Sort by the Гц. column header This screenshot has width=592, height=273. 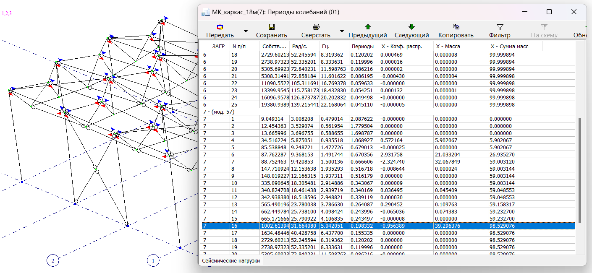(x=325, y=47)
